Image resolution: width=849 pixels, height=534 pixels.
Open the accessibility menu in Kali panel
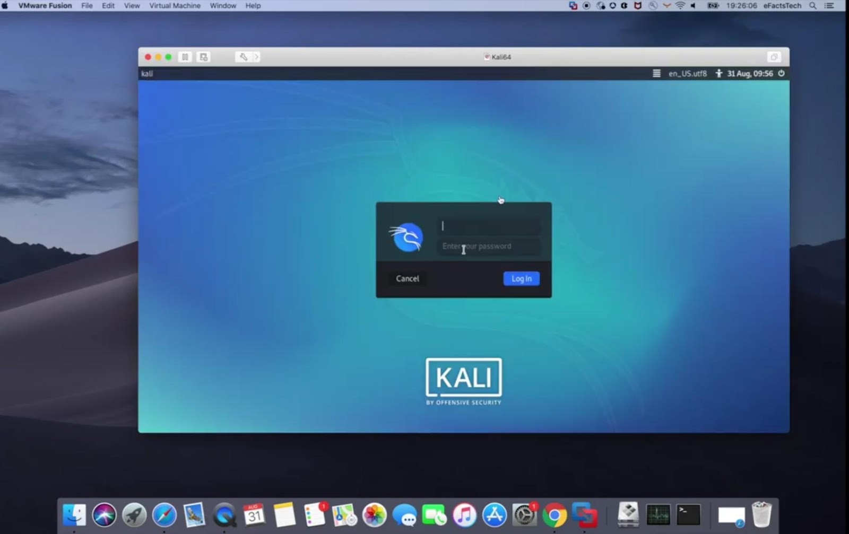pos(718,74)
